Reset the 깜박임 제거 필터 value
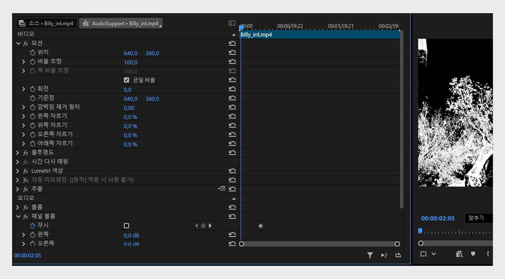Viewport: 505px width, 279px height. pos(232,107)
